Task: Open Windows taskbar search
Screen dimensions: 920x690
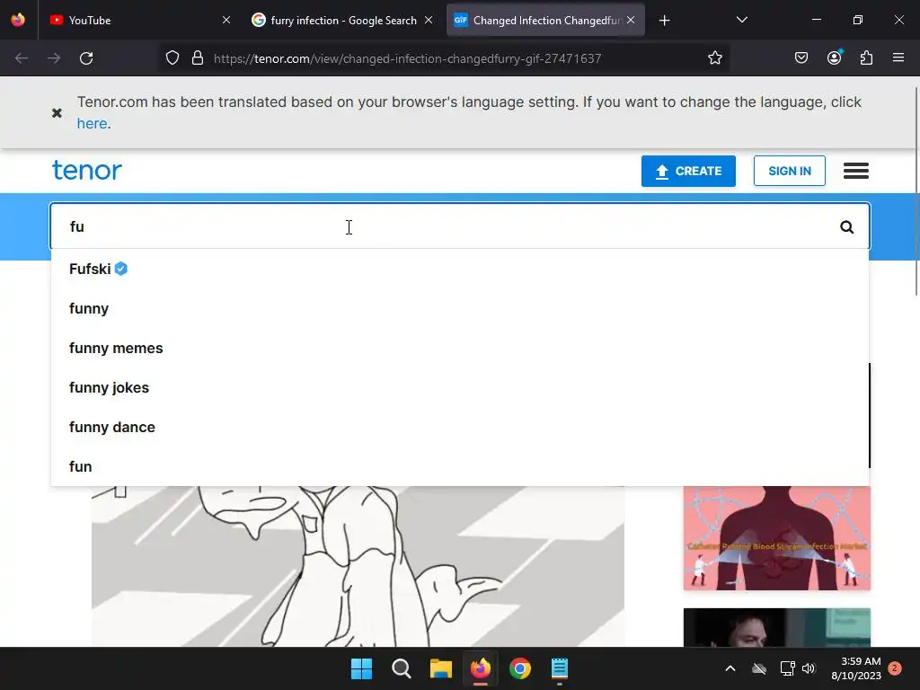Action: tap(402, 668)
